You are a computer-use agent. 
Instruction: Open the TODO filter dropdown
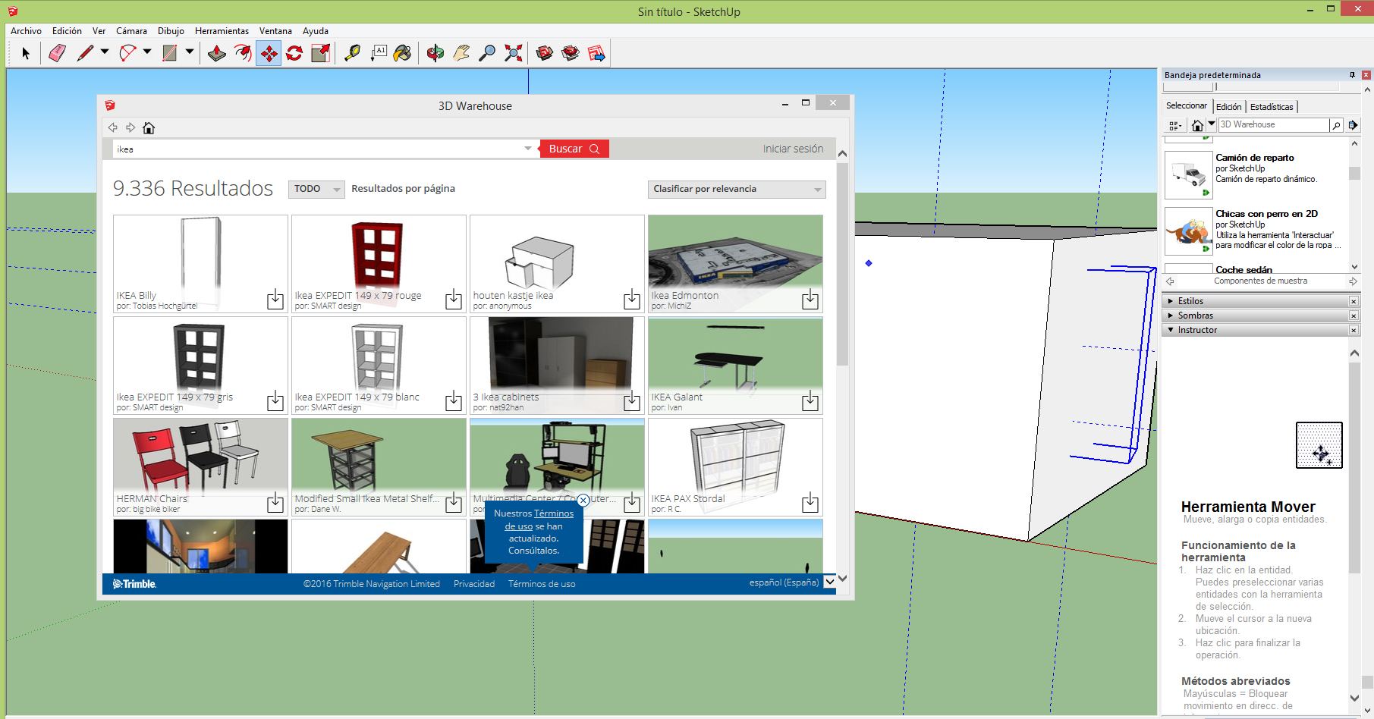pyautogui.click(x=316, y=189)
